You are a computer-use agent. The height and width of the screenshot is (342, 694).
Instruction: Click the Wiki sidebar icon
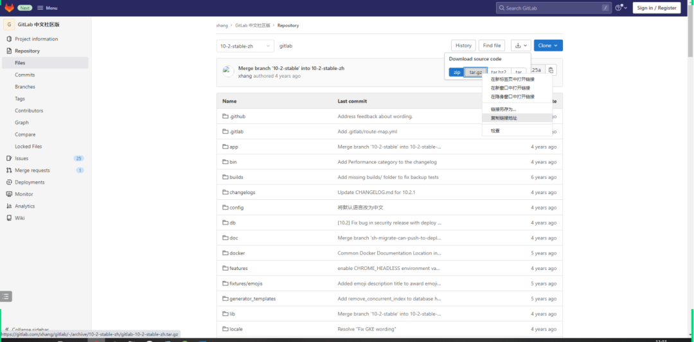pyautogui.click(x=9, y=218)
